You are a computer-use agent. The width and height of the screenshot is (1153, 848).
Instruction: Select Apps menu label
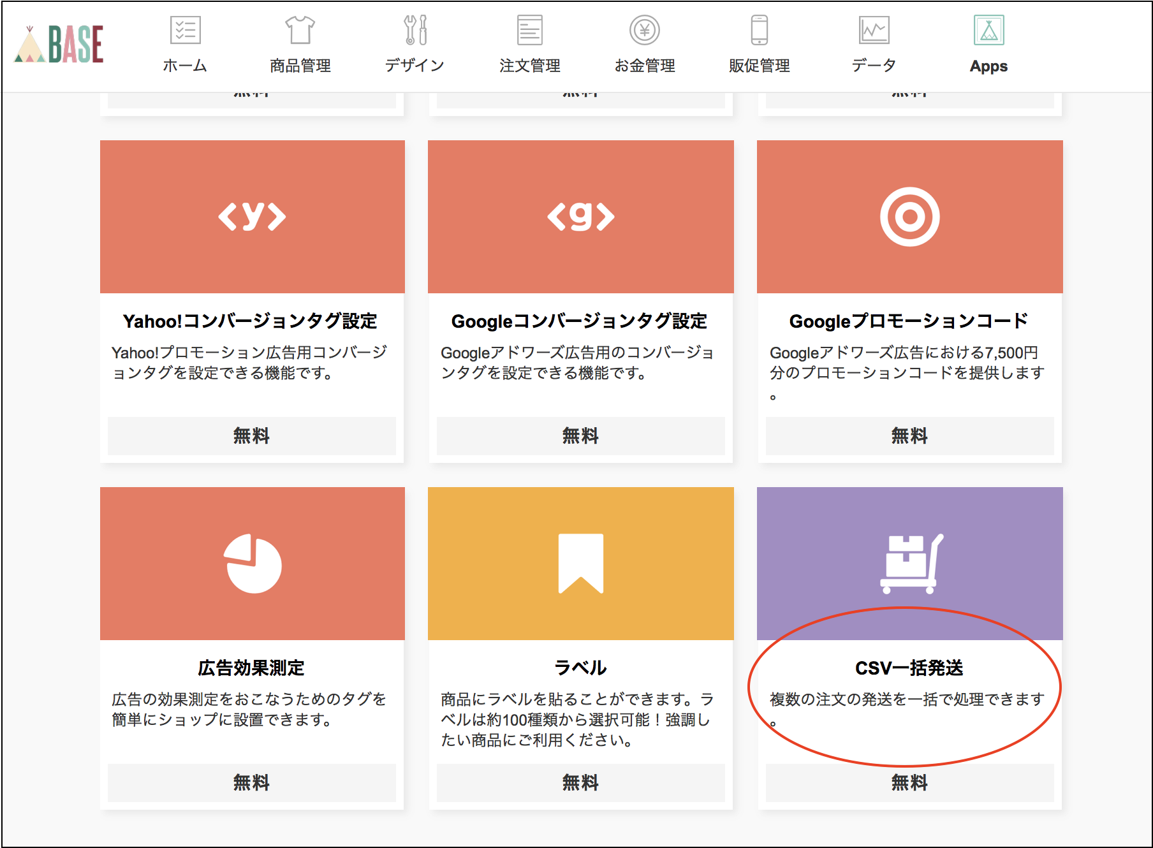point(988,66)
